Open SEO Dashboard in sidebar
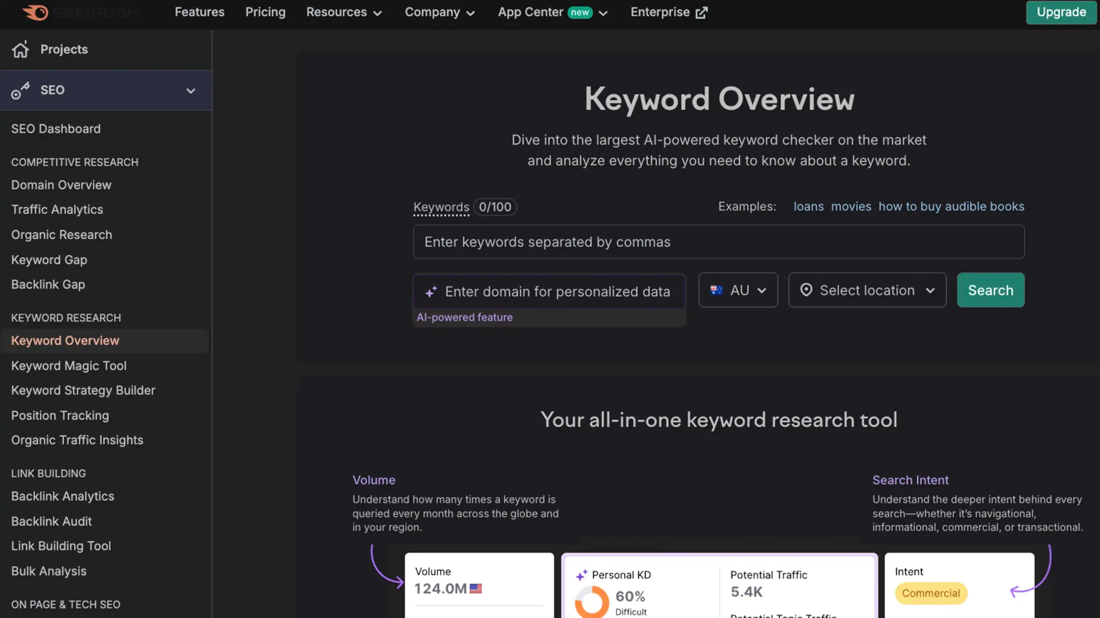 click(56, 129)
